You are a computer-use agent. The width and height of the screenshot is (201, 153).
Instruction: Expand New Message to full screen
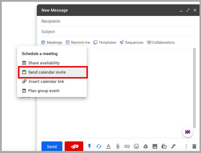pos(188,10)
